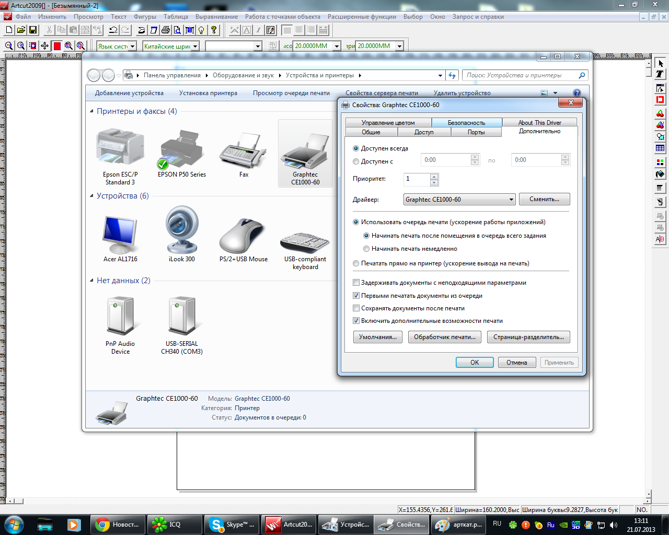Switch to the 'Общие' tab
The height and width of the screenshot is (535, 669).
(371, 132)
